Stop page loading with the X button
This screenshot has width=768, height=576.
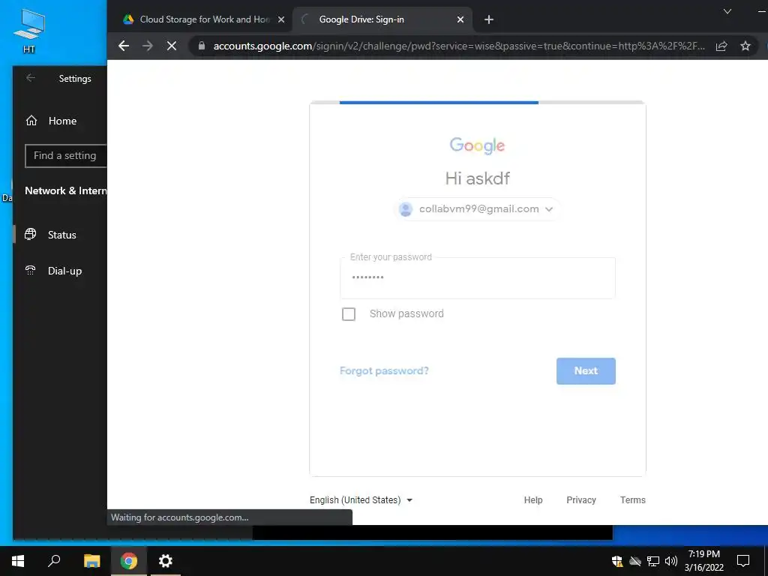(x=172, y=46)
